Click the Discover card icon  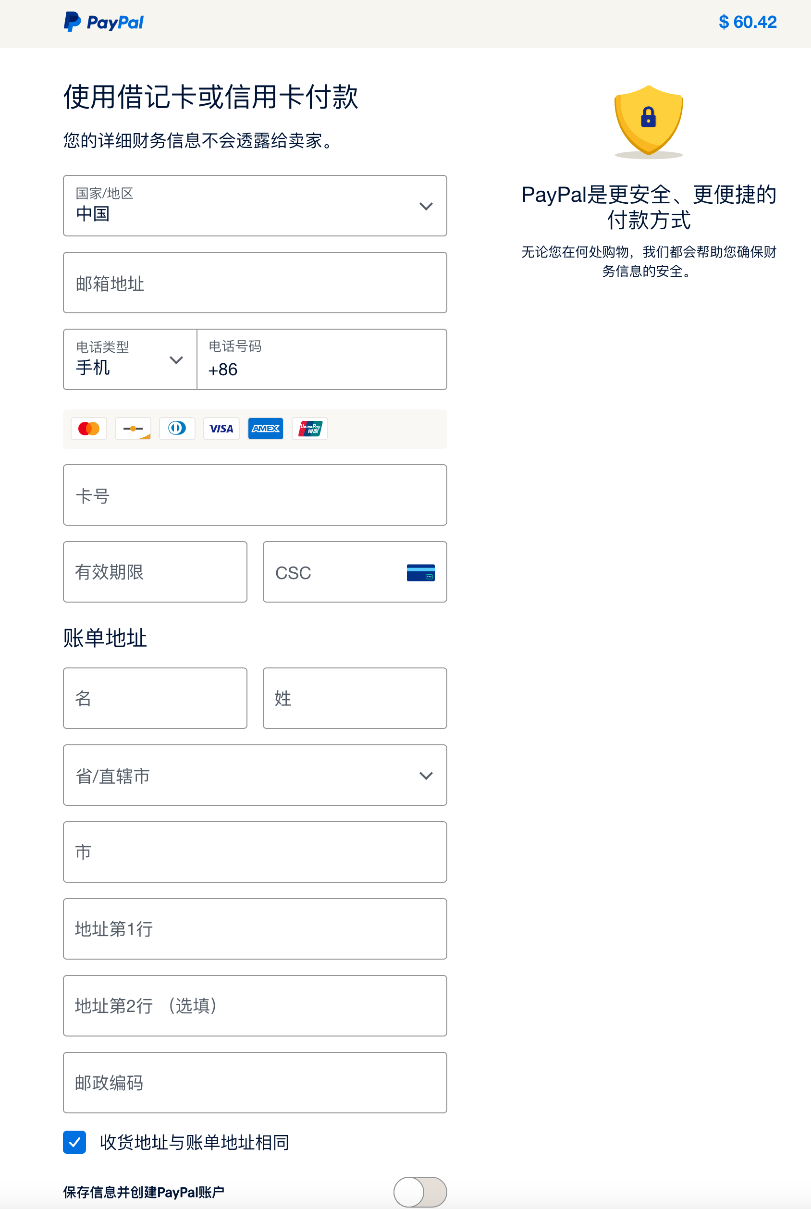[133, 428]
